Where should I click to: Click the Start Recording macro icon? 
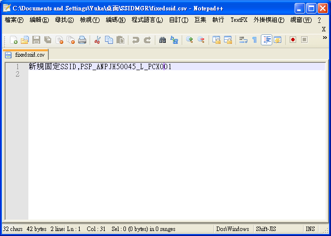click(293, 40)
